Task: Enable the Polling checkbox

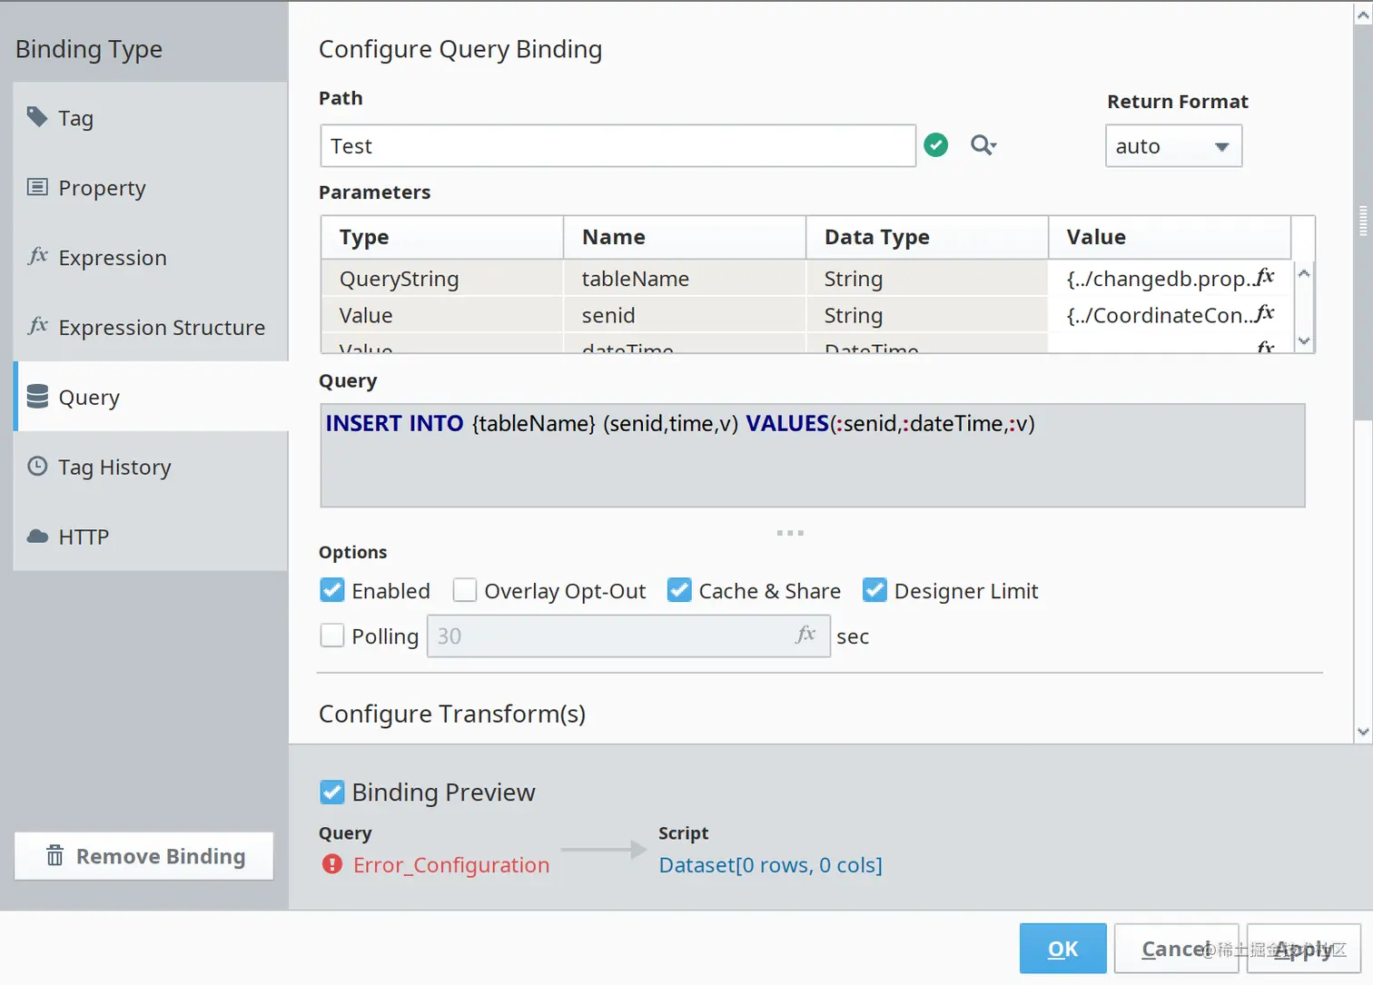Action: [332, 635]
